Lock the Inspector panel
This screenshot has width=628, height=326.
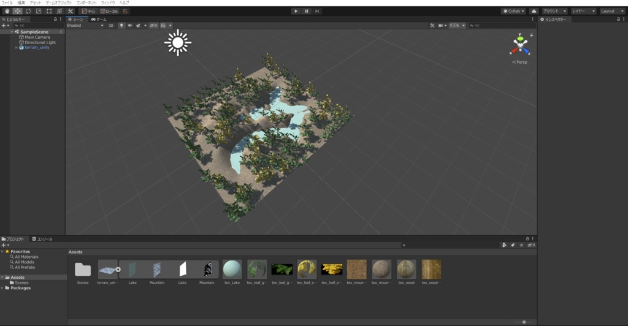[x=618, y=19]
